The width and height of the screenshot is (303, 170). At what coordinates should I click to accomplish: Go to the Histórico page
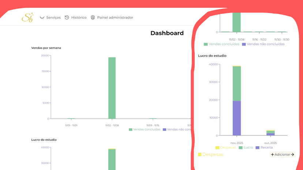tap(79, 18)
